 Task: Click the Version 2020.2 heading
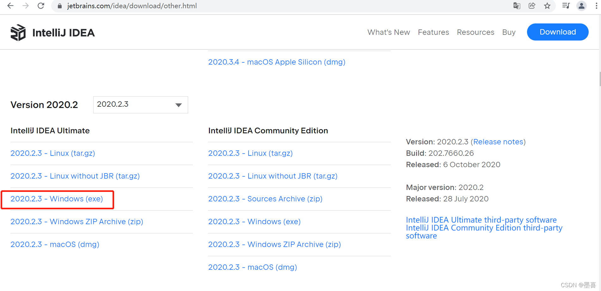[x=44, y=105]
